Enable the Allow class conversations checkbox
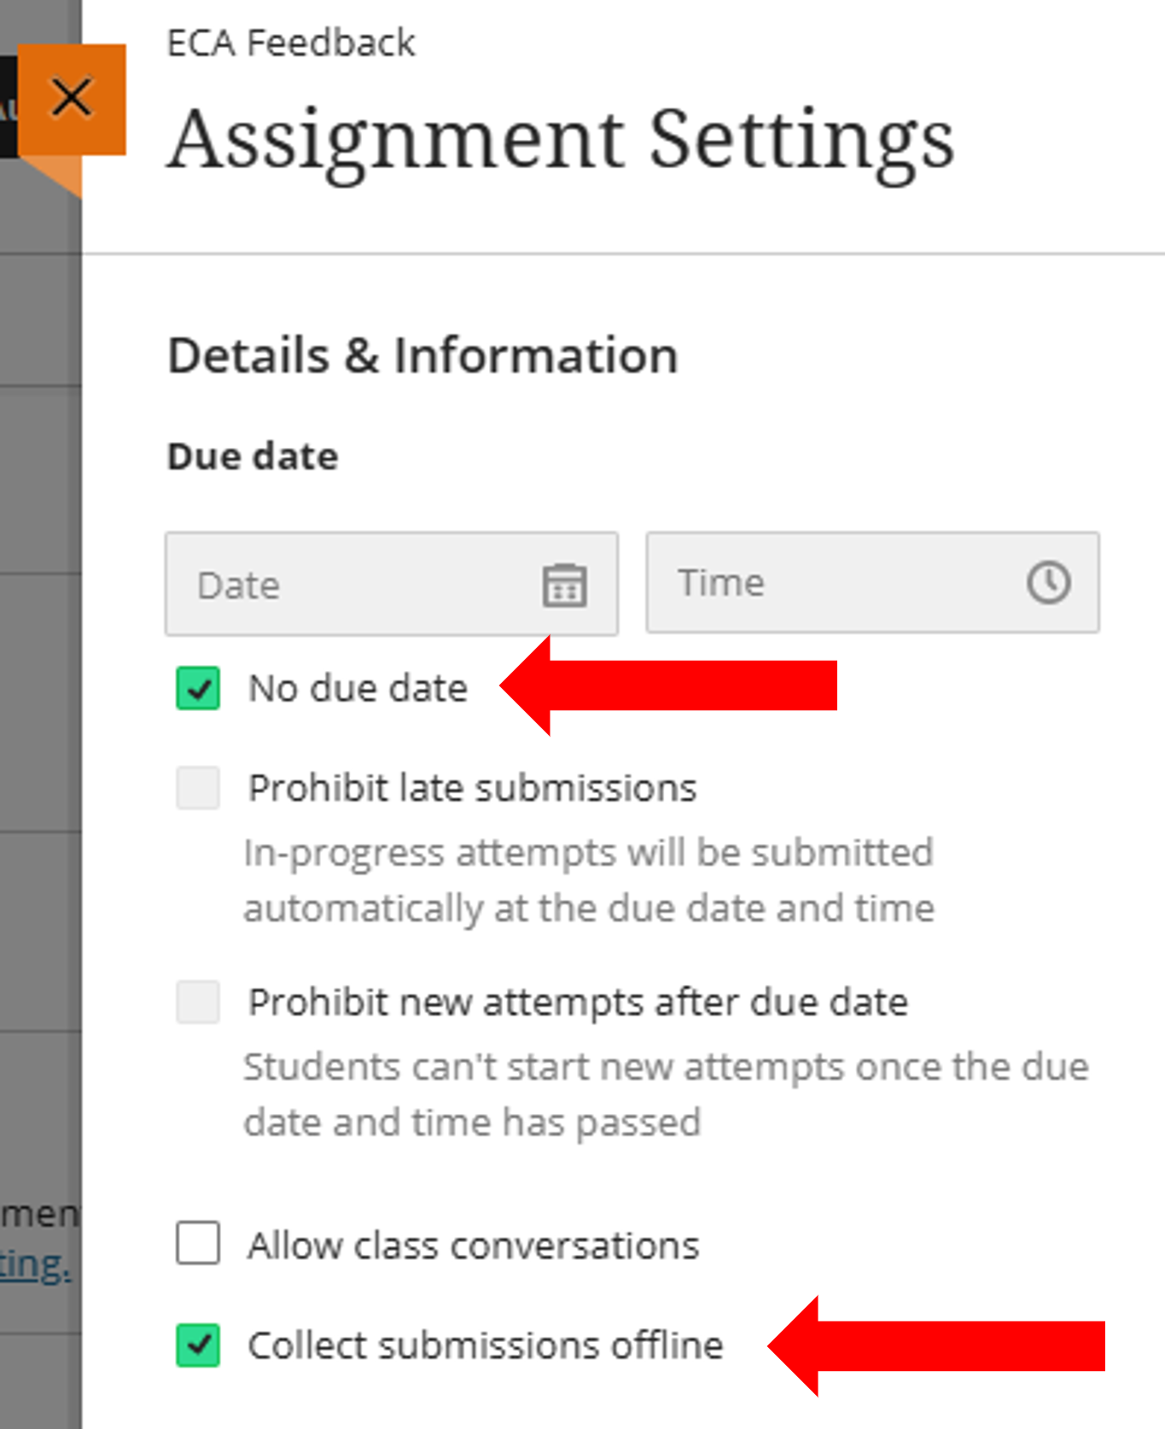This screenshot has height=1429, width=1165. (198, 1243)
